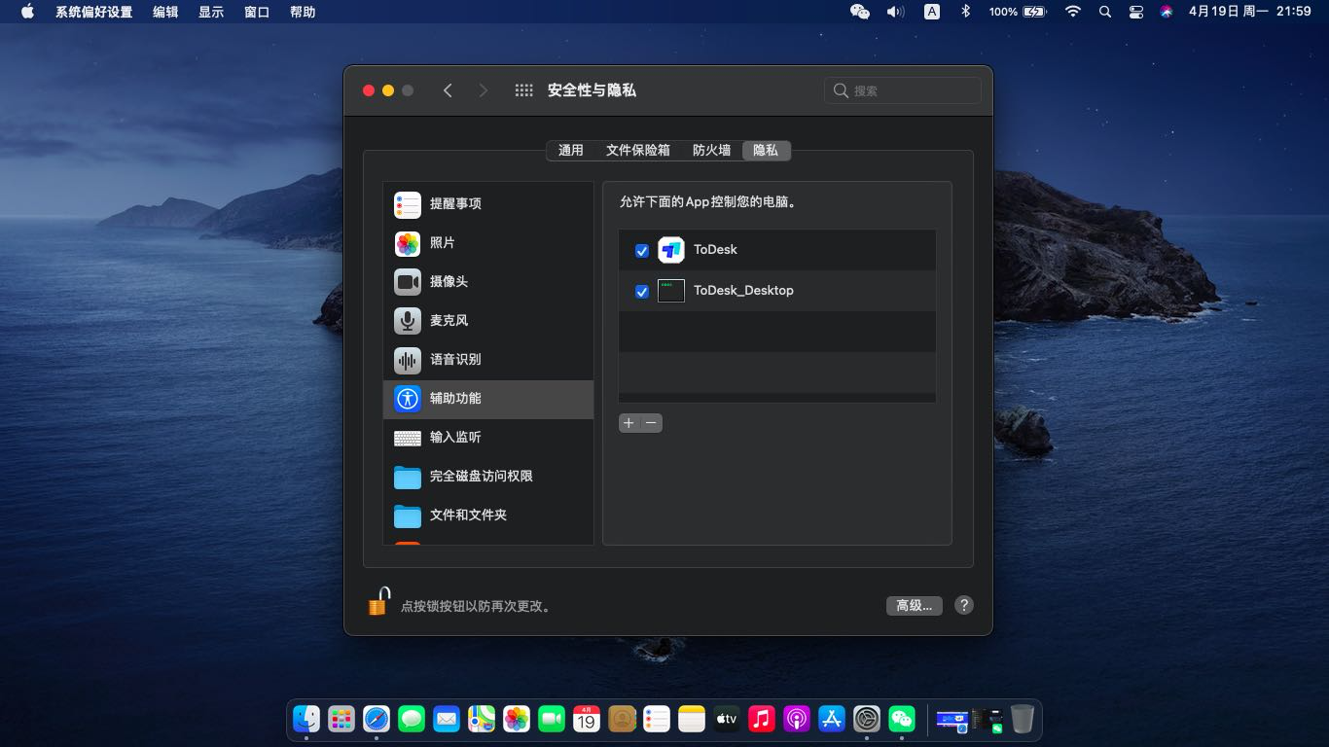Open Contacts from the Dock
This screenshot has width=1329, height=747.
(622, 719)
